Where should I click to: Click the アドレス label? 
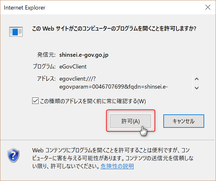click(46, 79)
